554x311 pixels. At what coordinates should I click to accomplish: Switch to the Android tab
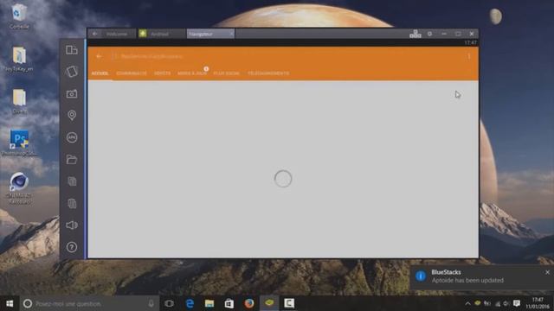click(x=159, y=34)
